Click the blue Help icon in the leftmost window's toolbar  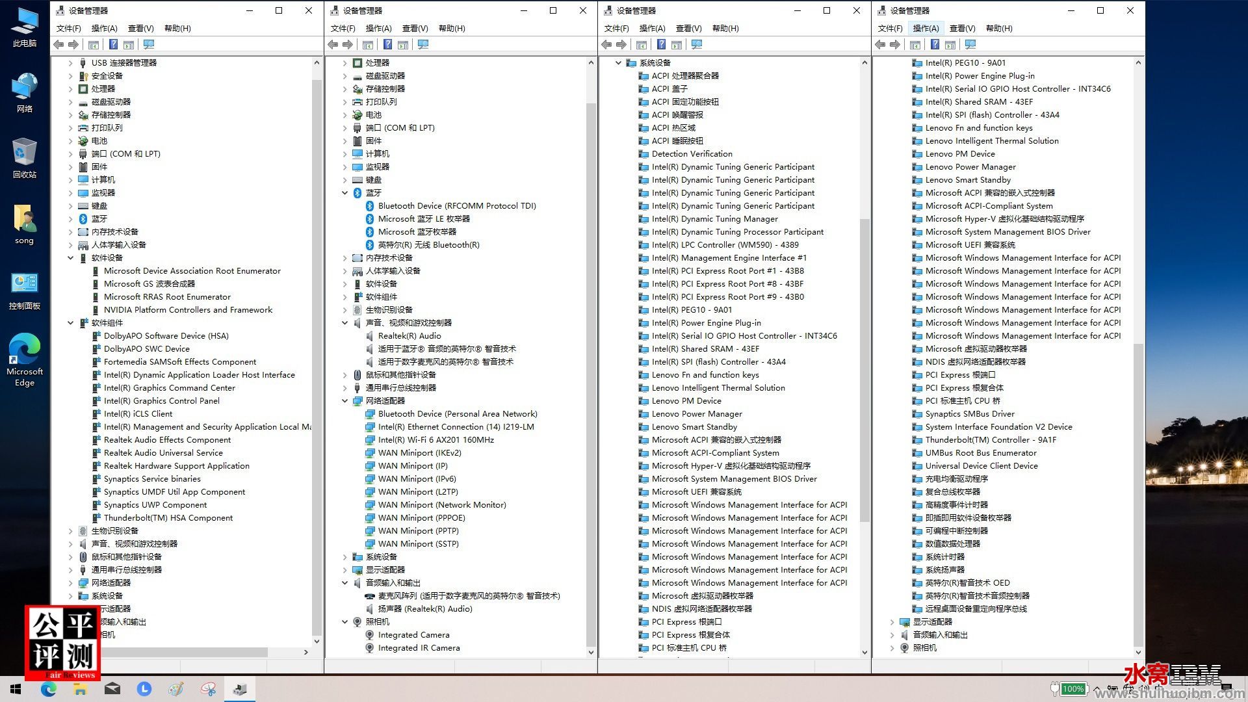pos(113,45)
